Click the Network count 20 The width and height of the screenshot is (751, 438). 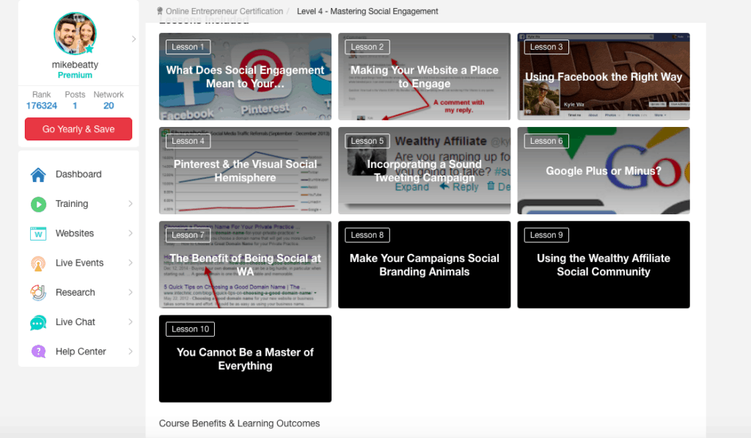[109, 106]
